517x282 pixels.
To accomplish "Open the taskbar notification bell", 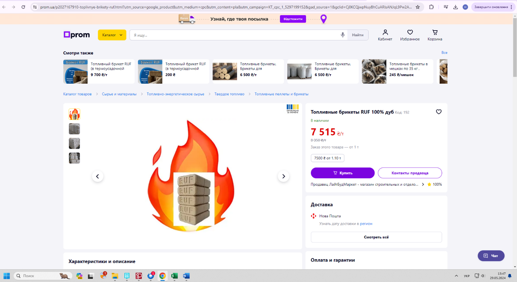I will tap(510, 276).
